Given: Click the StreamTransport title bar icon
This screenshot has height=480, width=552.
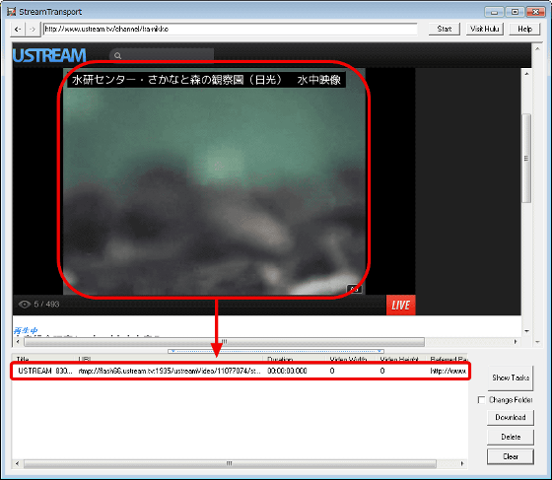Looking at the screenshot, I should point(11,11).
